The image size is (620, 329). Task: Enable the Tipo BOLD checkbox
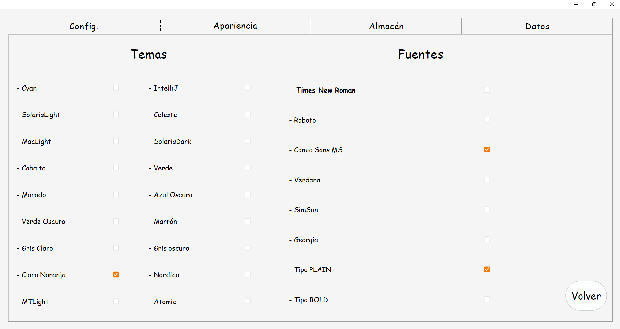click(487, 299)
